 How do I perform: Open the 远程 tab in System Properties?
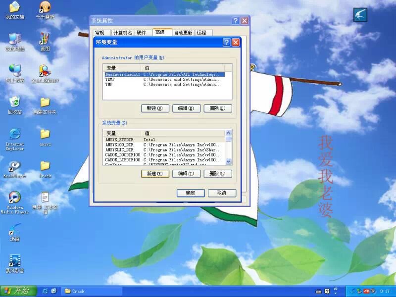click(x=201, y=33)
